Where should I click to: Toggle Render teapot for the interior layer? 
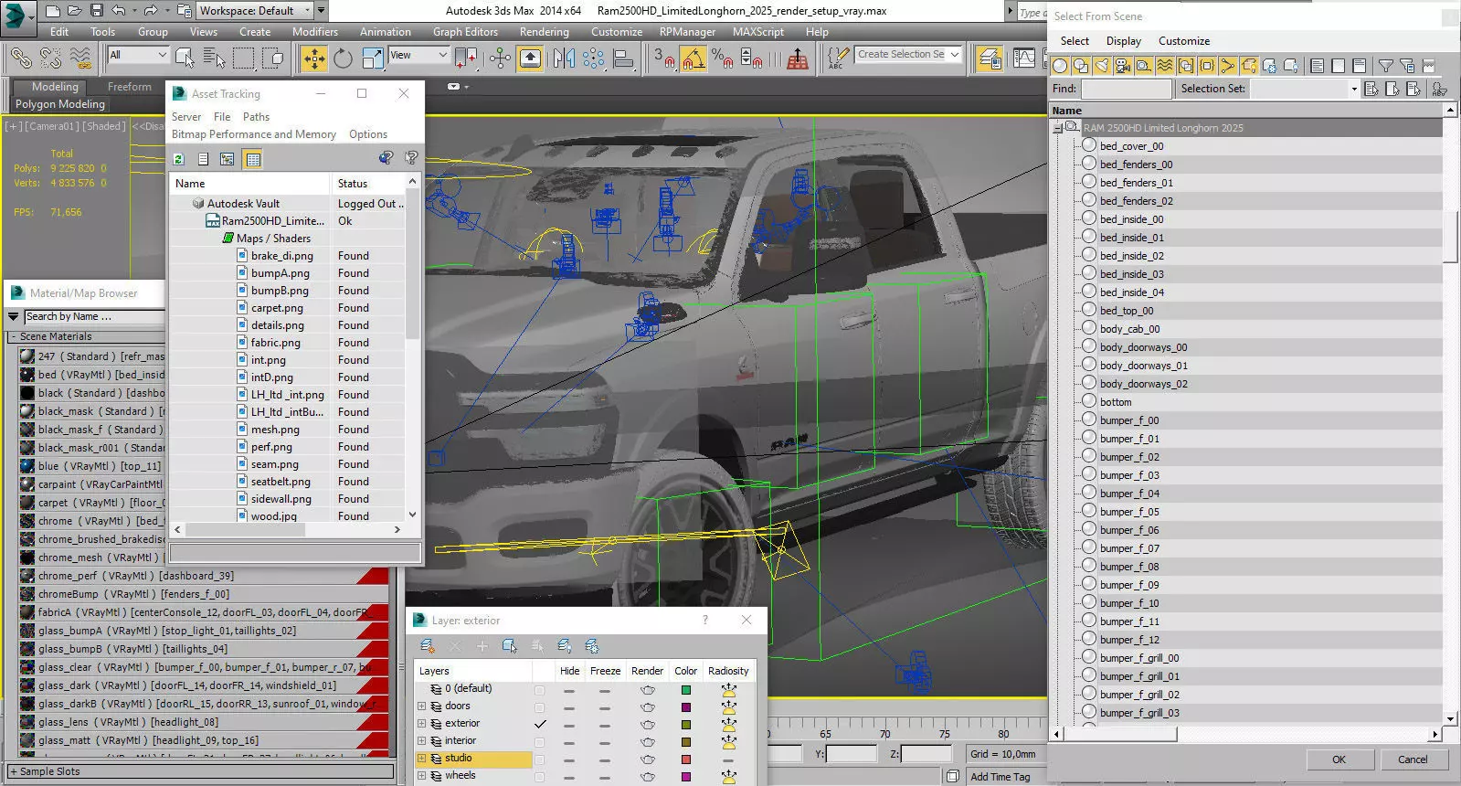(647, 741)
